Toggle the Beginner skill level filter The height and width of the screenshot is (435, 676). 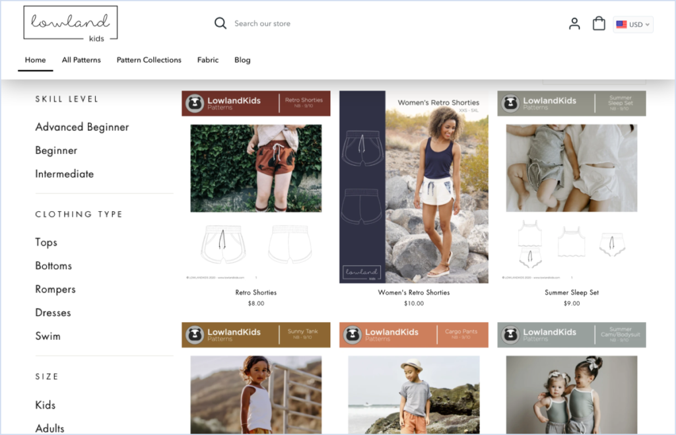(56, 151)
